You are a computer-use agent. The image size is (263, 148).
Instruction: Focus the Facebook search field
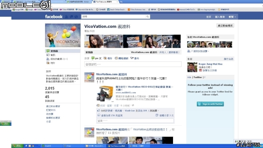(113, 16)
